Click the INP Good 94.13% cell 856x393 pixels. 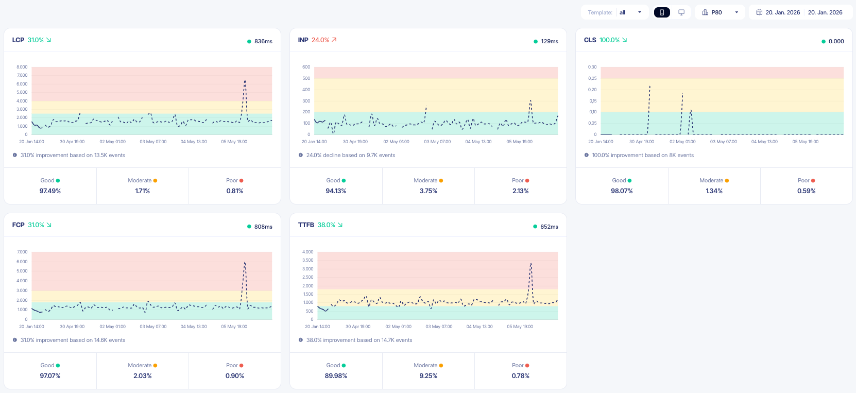coord(336,186)
